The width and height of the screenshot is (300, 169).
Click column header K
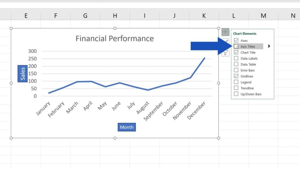pyautogui.click(x=204, y=16)
